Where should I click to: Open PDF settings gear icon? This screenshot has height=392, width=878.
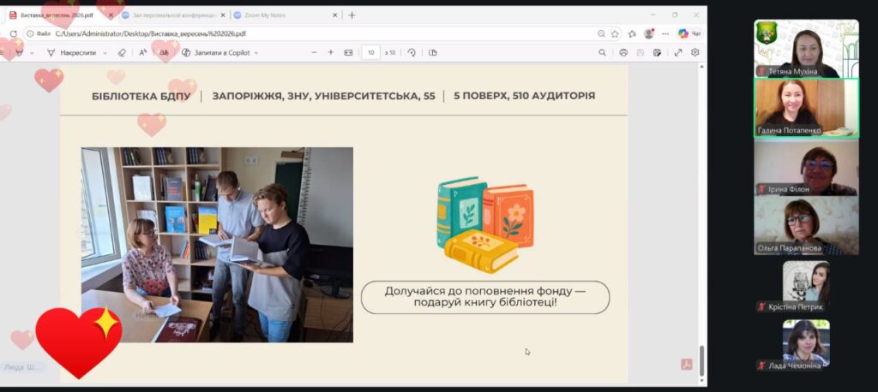click(695, 52)
